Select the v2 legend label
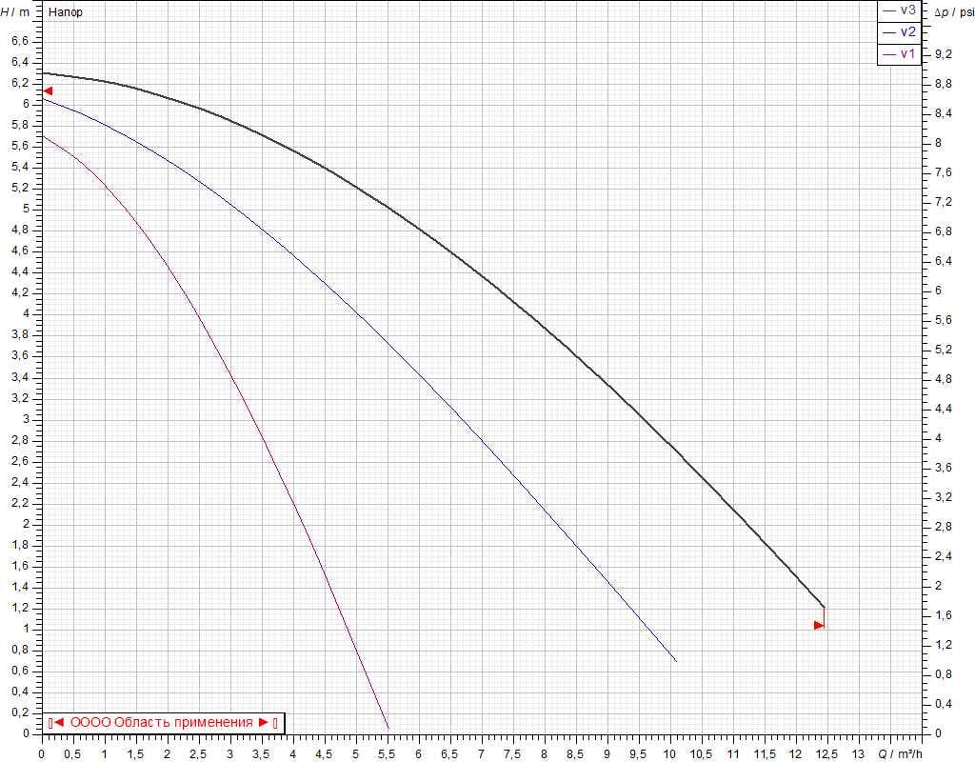The width and height of the screenshot is (975, 762). (x=907, y=32)
